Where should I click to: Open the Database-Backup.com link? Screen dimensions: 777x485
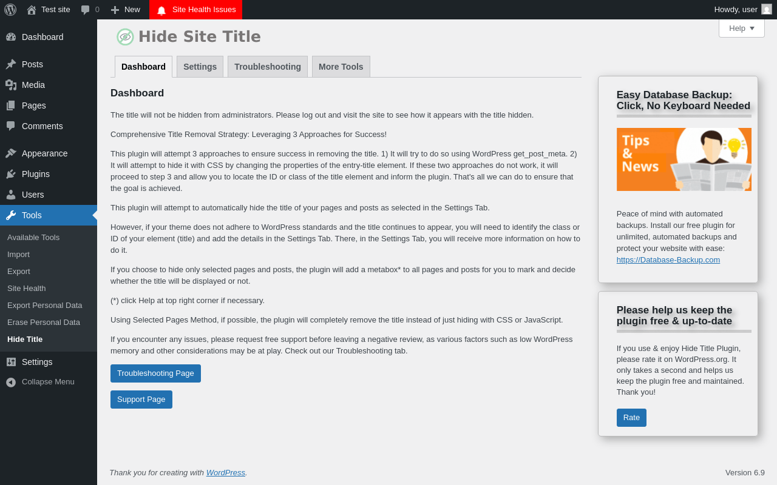click(668, 259)
